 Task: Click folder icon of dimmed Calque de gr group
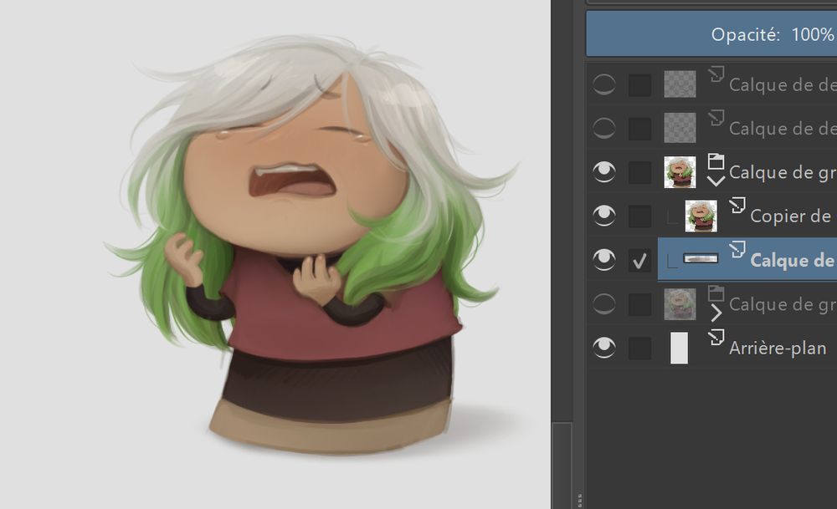pos(716,293)
